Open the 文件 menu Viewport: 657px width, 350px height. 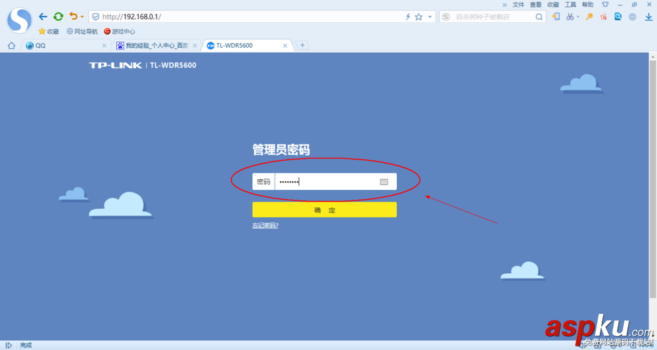pos(518,5)
